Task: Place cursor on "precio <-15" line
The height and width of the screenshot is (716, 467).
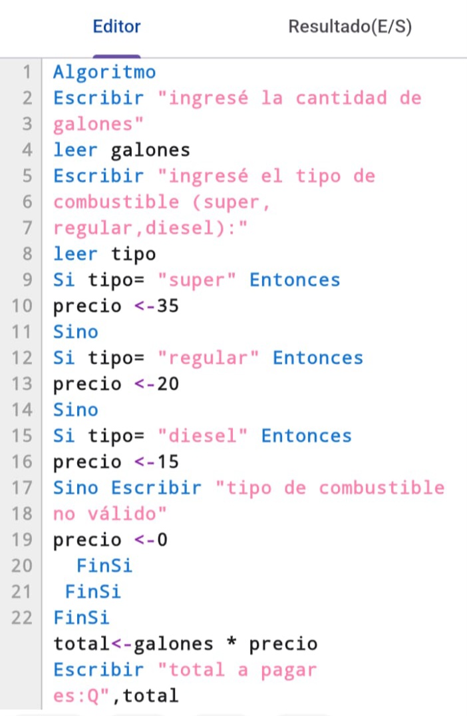Action: coord(116,462)
